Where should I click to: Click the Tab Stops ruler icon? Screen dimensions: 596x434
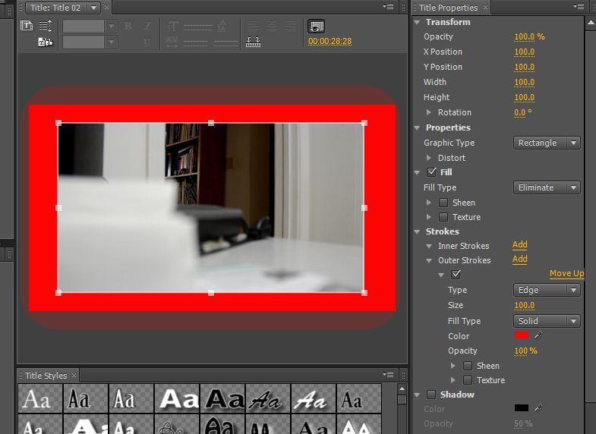(x=254, y=42)
